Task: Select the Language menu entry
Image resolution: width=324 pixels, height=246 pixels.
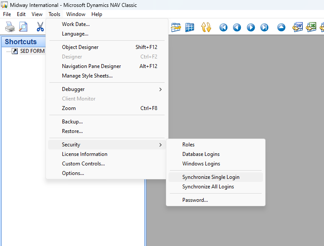Action: tap(107, 34)
